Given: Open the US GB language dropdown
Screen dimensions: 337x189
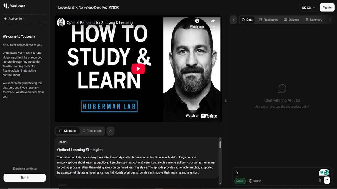Looking at the screenshot, I should [309, 8].
